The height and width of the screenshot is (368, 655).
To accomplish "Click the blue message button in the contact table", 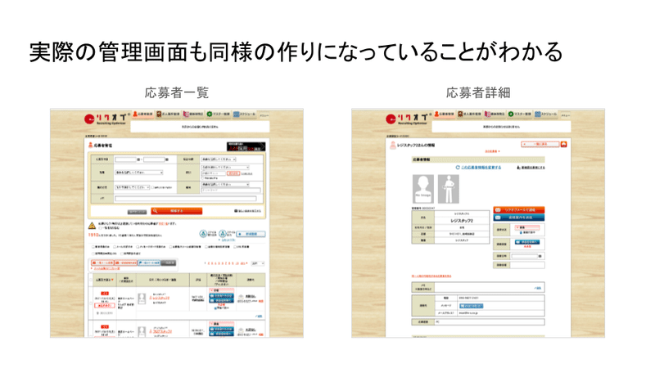I will [x=472, y=306].
